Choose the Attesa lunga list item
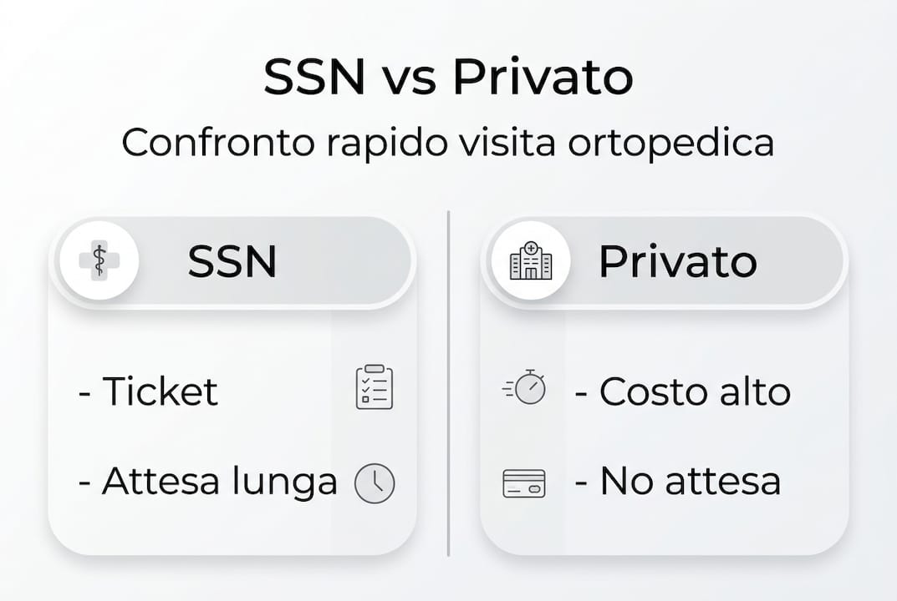897x601 pixels. pos(207,482)
